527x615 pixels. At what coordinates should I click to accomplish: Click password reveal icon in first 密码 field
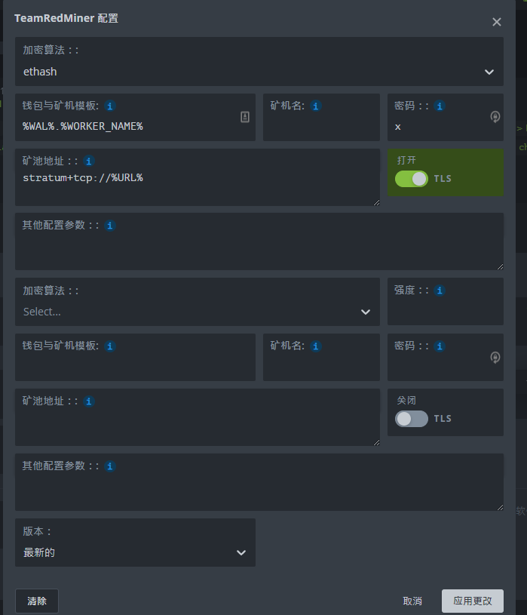(x=495, y=117)
